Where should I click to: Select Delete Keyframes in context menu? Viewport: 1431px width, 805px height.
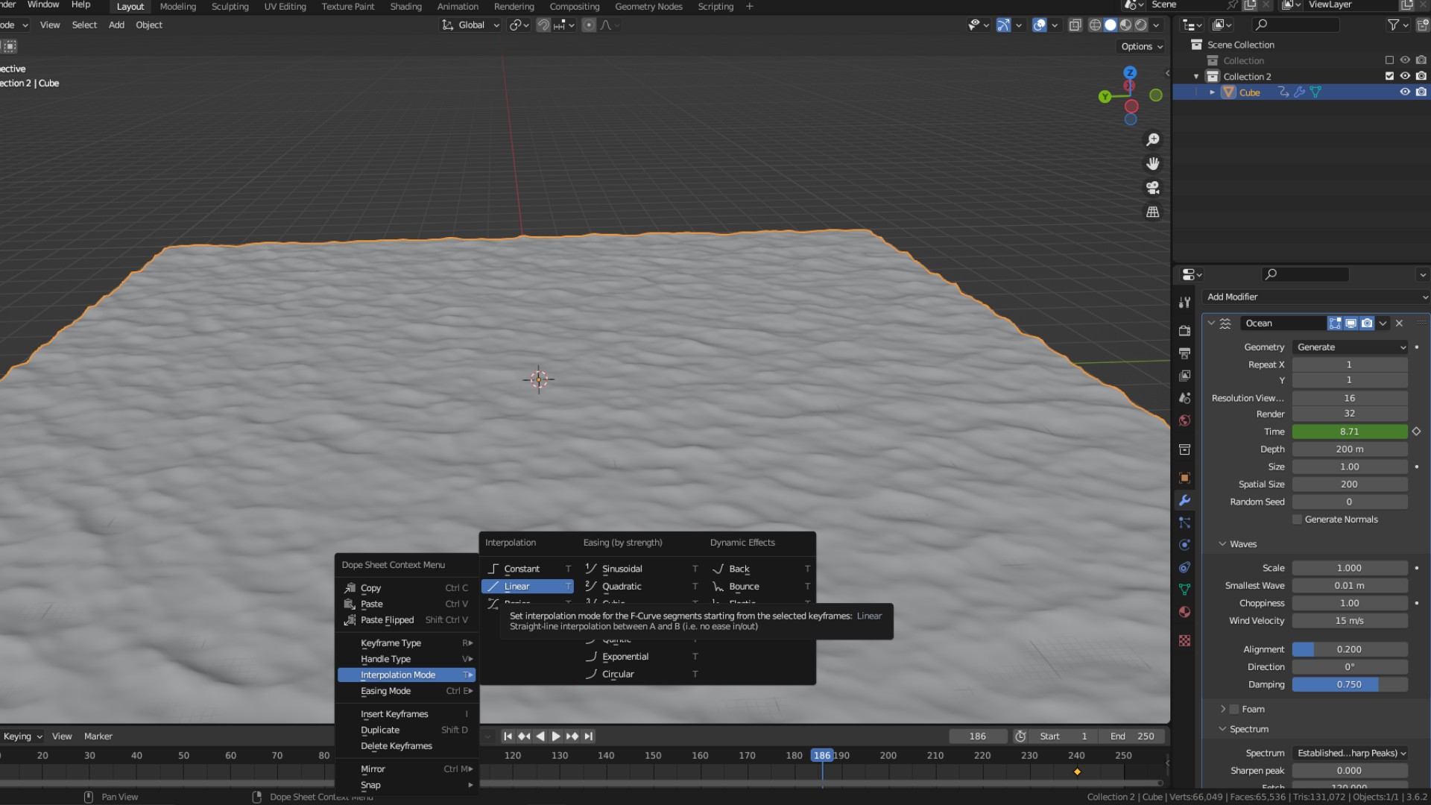397,746
